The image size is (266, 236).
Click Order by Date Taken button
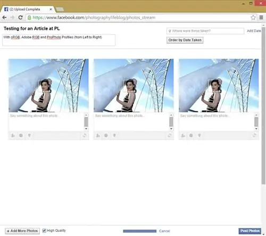[x=185, y=40]
